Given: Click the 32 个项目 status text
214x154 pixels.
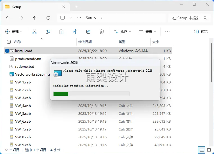Looking at the screenshot, I should [x=12, y=150].
